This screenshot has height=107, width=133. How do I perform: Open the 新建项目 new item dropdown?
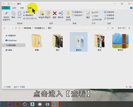78,12
